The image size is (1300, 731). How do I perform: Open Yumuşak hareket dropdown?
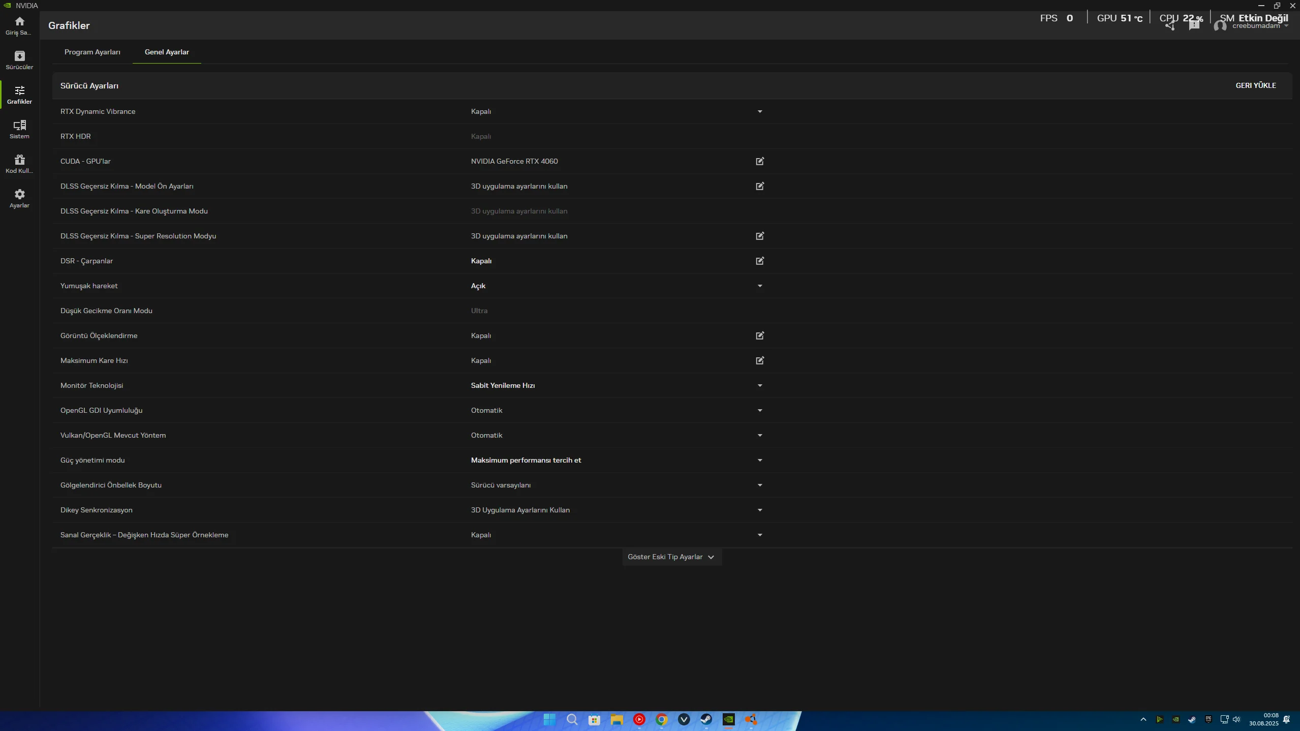(760, 286)
